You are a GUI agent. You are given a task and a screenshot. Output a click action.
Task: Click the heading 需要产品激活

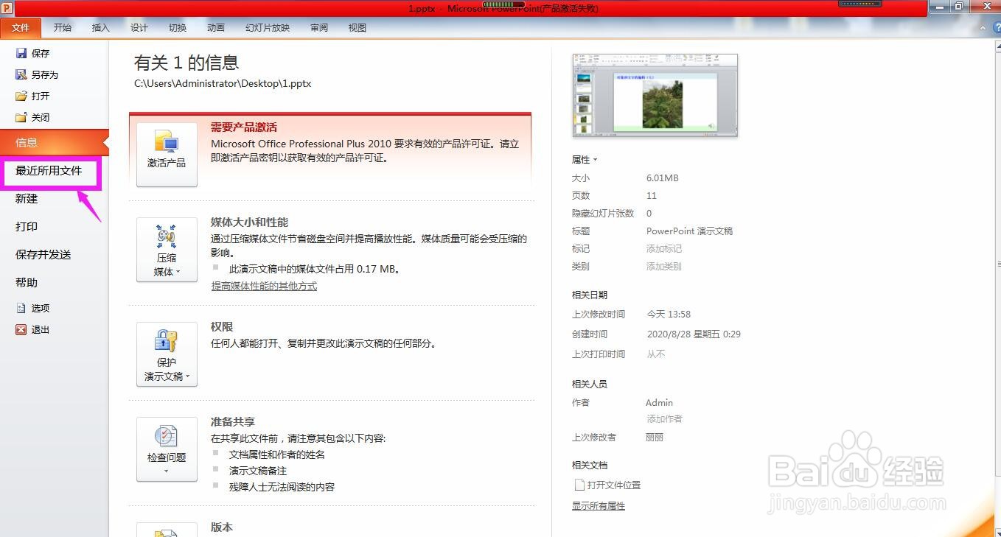(244, 127)
